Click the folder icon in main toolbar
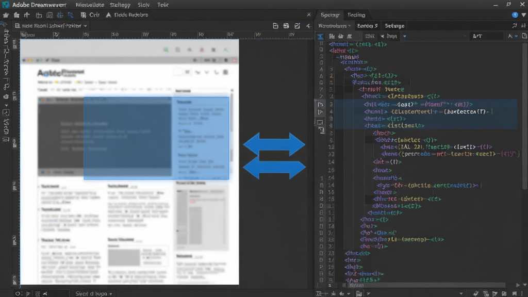The width and height of the screenshot is (528, 297). (x=16, y=15)
